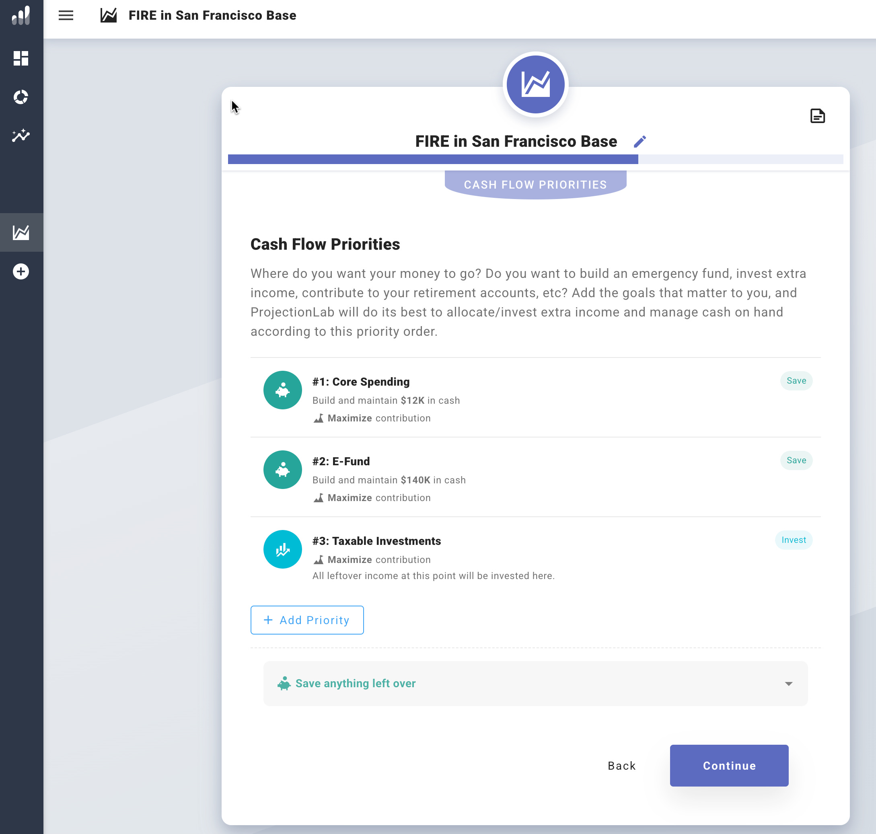Edit plan name with pencil icon
Screen dimensions: 876x834
[640, 142]
